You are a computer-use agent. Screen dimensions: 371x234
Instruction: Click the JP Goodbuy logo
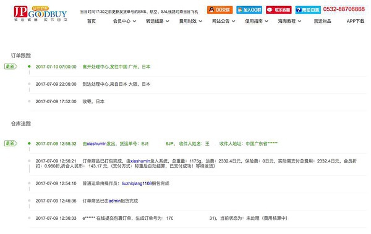point(40,14)
